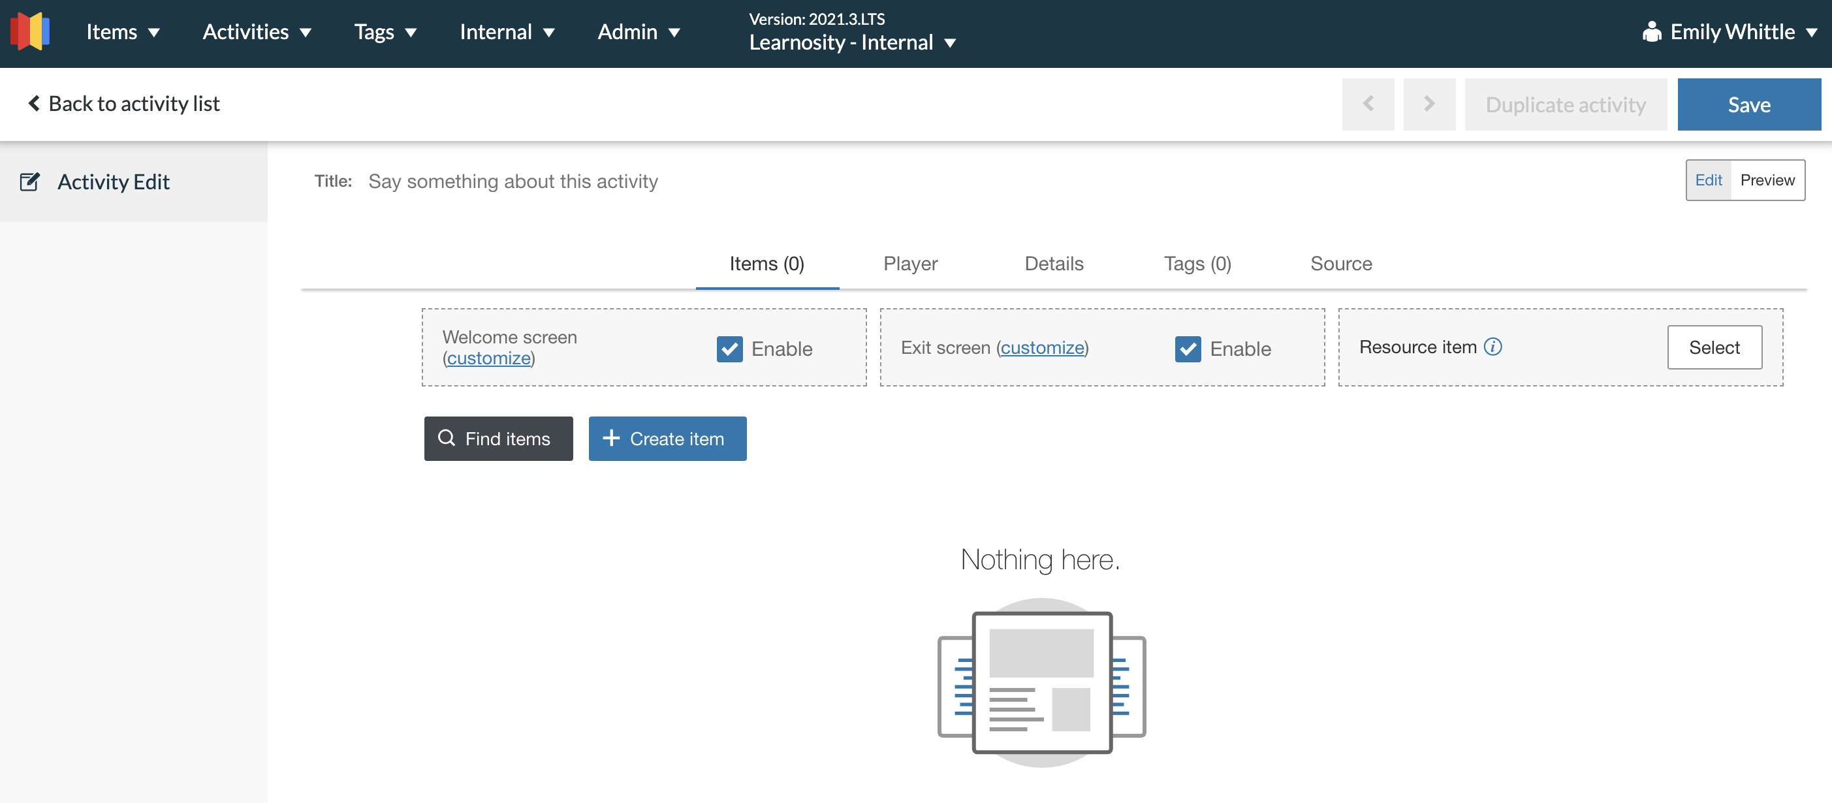Select Activity Edit in sidebar

pyautogui.click(x=134, y=182)
